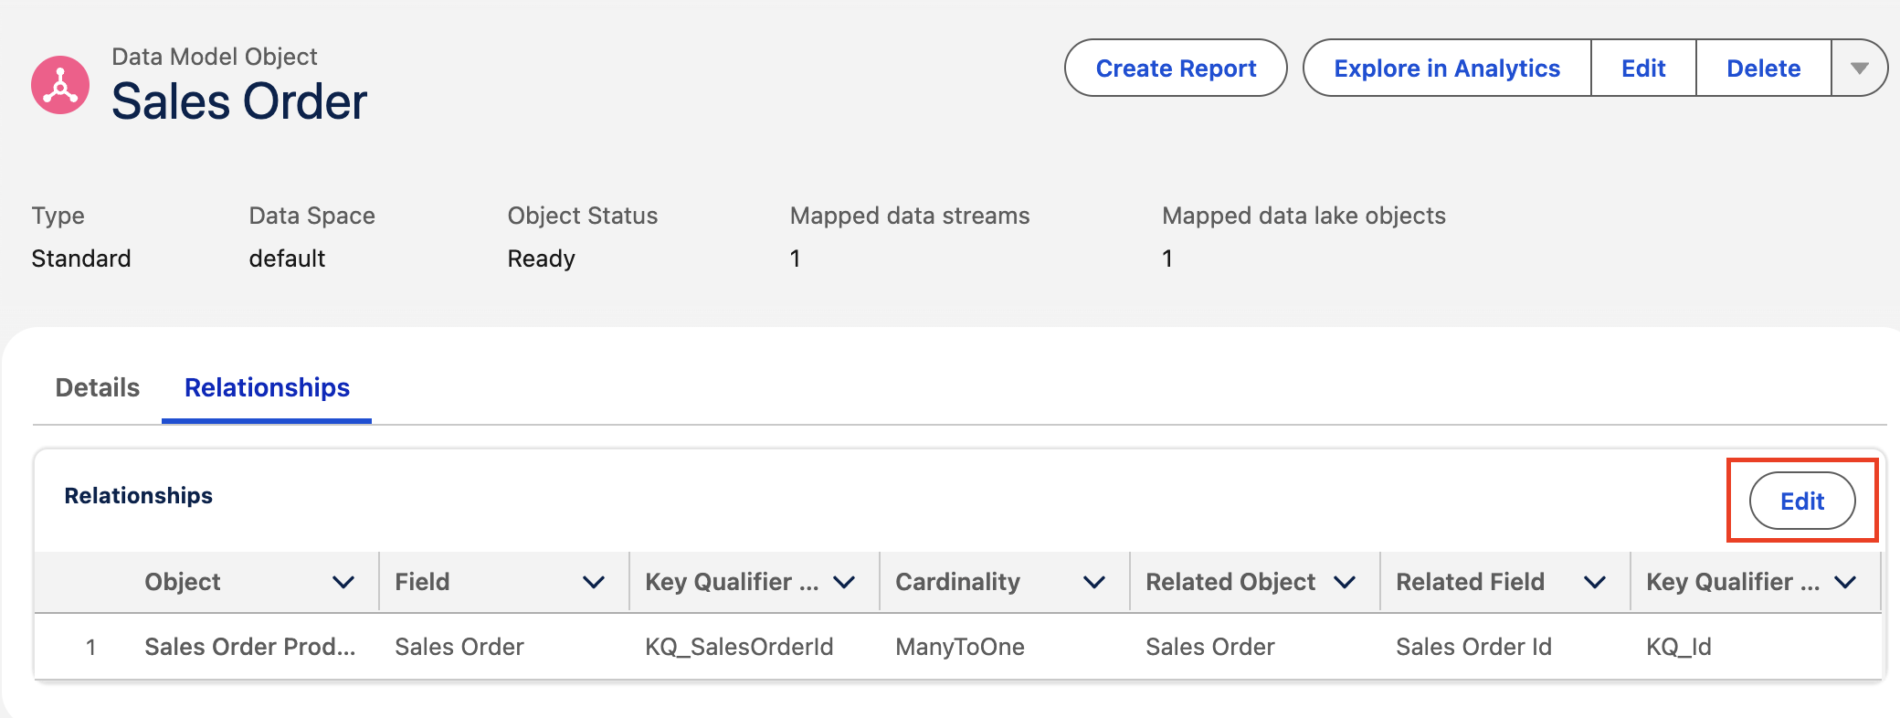Click the Sales Order Id related field cell
This screenshot has height=718, width=1900.
(1473, 647)
